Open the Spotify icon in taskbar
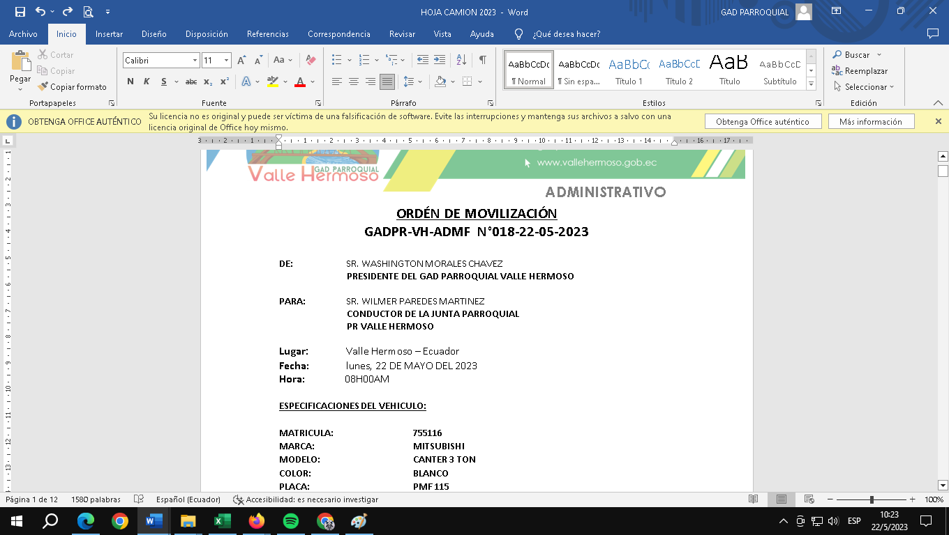This screenshot has width=949, height=535. (x=291, y=521)
